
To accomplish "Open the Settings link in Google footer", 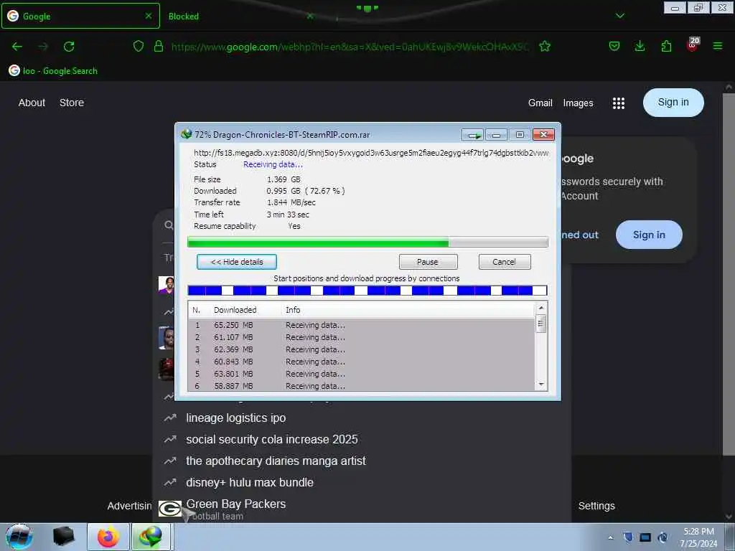I will (596, 506).
